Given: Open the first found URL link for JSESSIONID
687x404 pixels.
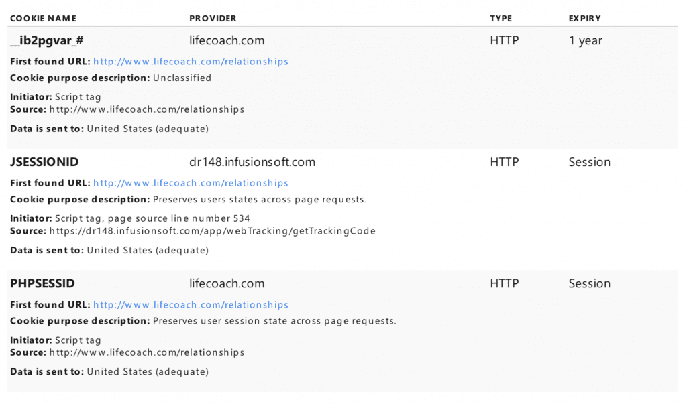Looking at the screenshot, I should pyautogui.click(x=191, y=183).
